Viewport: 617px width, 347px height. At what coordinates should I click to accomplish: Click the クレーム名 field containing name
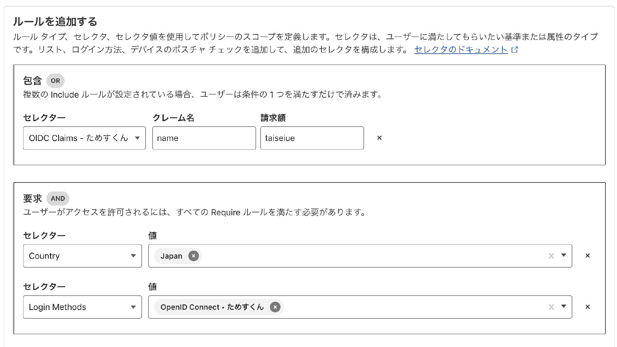[x=204, y=138]
